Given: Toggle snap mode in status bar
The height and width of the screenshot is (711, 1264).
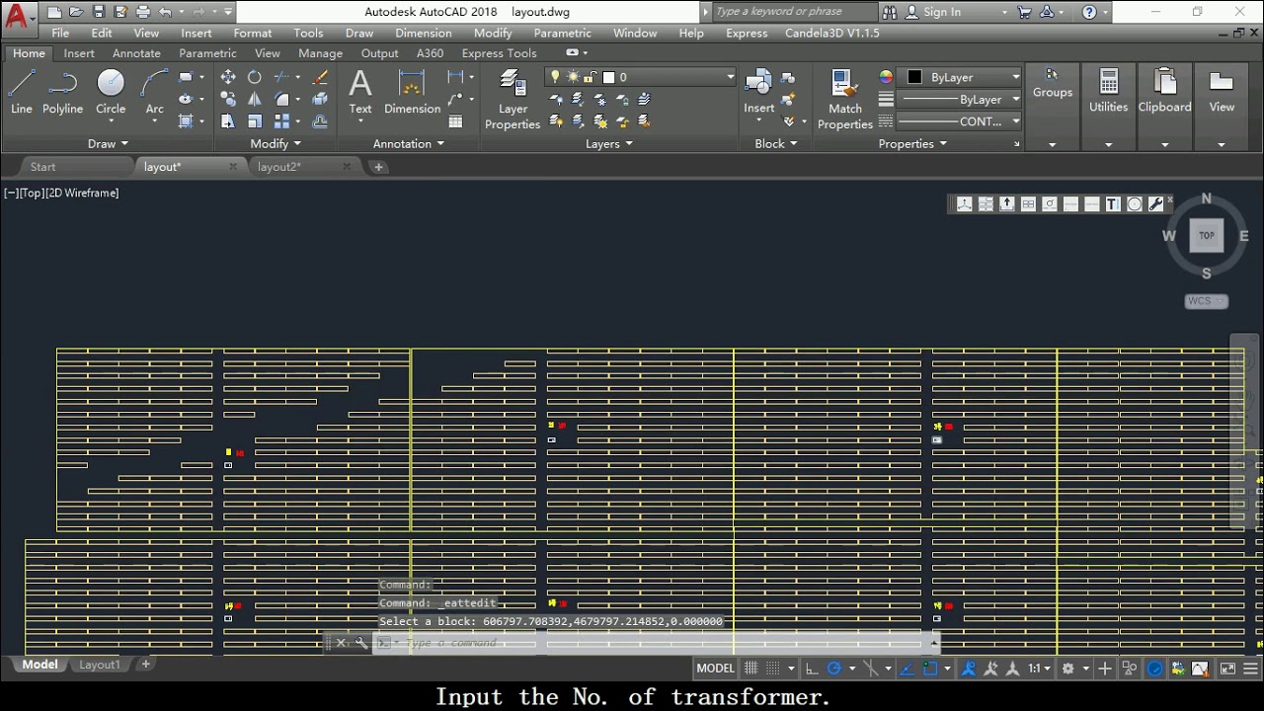Looking at the screenshot, I should pyautogui.click(x=774, y=669).
